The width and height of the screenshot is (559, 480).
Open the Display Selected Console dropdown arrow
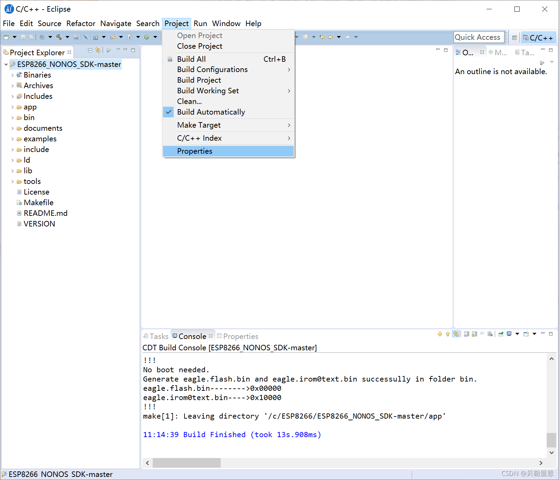click(x=517, y=334)
